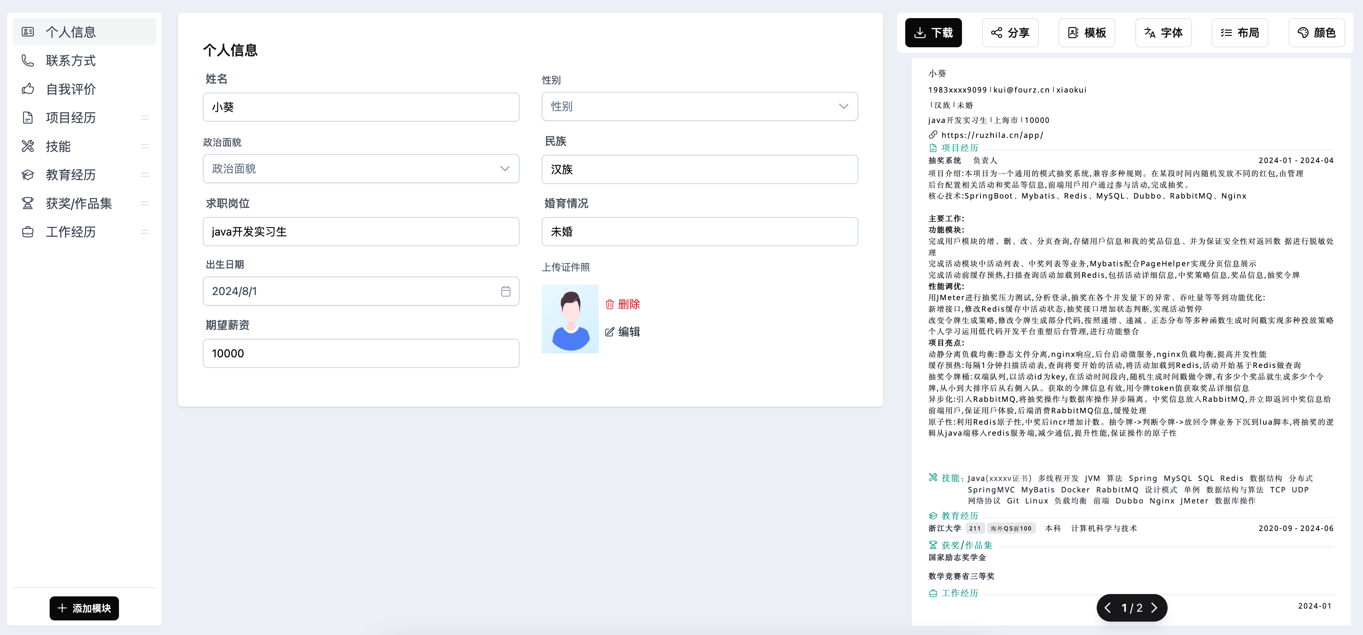Select the 技能 scissors-tools icon
1363x635 pixels.
pyautogui.click(x=28, y=146)
